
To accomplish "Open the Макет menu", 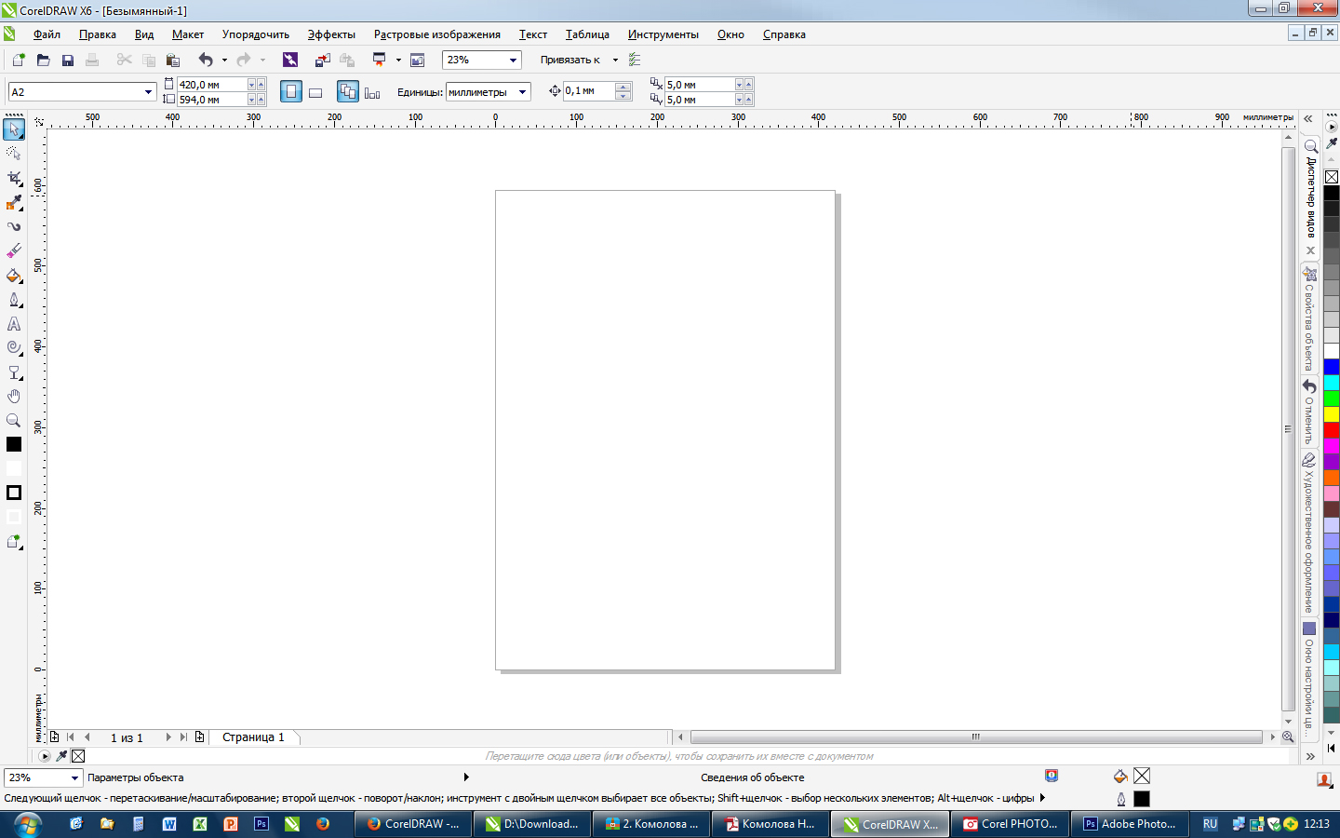I will (x=188, y=34).
